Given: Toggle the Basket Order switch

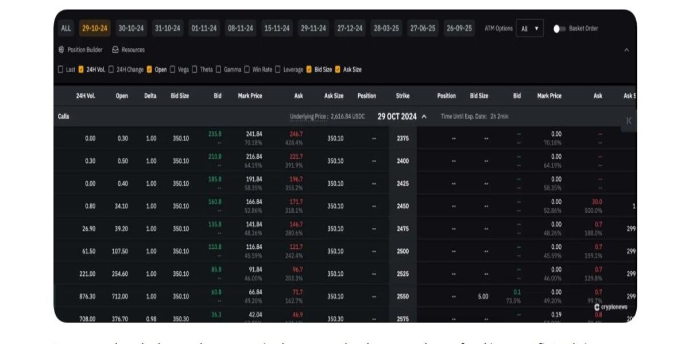Looking at the screenshot, I should [x=559, y=29].
